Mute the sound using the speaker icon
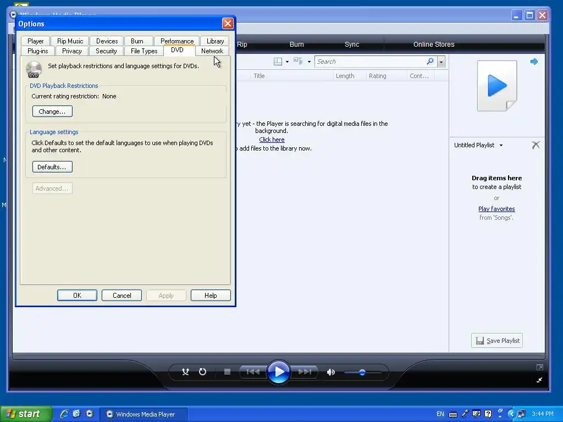Viewport: 563px width, 422px height. point(330,372)
